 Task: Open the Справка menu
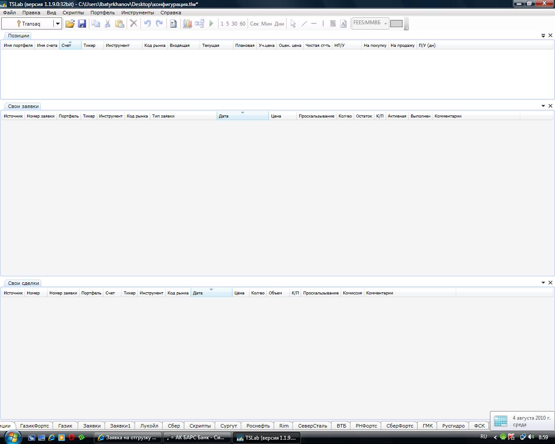pos(171,13)
